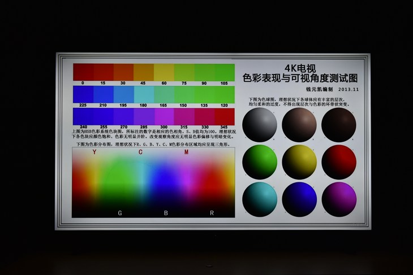Pick the green hue block labeled 90
The width and height of the screenshot is (413, 275).
click(x=204, y=72)
